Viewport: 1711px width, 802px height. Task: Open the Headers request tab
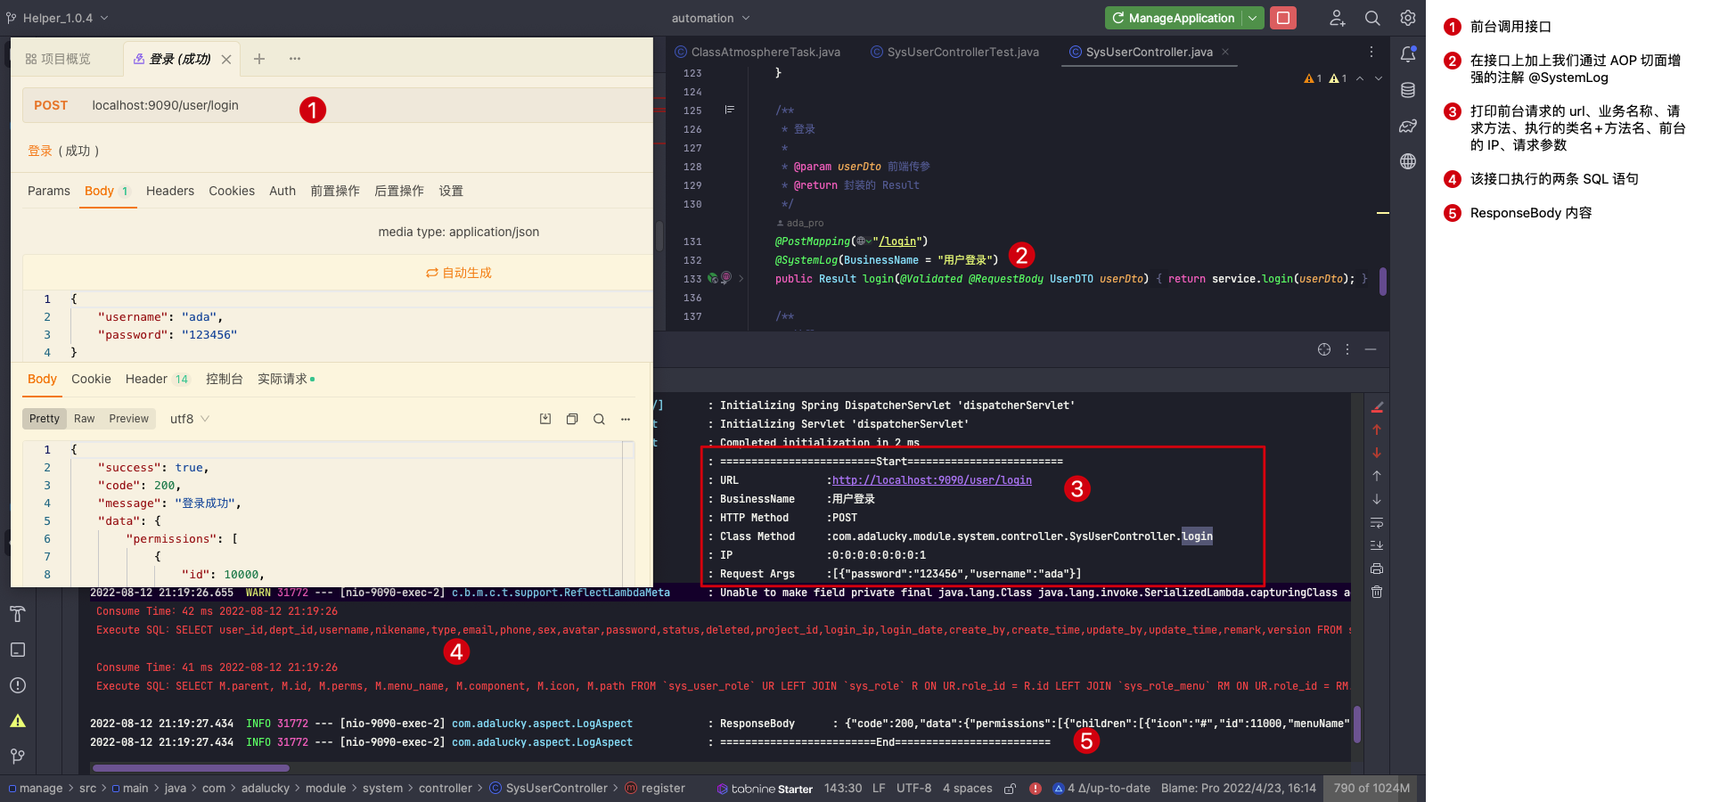pyautogui.click(x=169, y=191)
